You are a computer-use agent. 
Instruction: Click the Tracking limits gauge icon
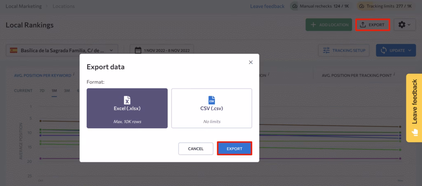click(x=361, y=6)
